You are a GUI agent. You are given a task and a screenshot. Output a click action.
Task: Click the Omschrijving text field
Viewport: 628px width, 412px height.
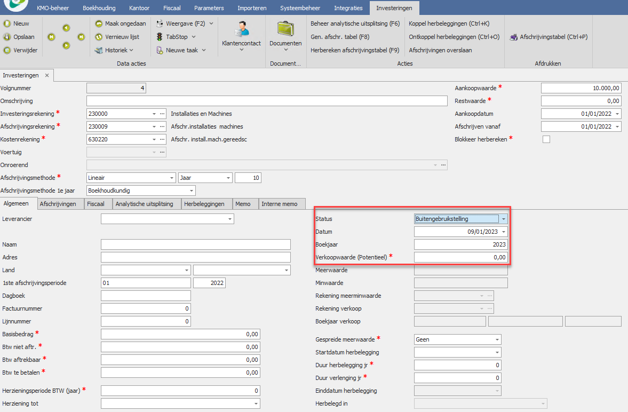pos(266,101)
